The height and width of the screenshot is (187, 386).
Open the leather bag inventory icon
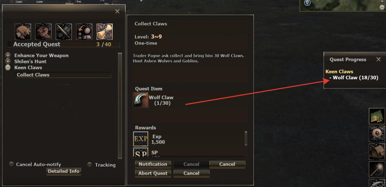tap(377, 152)
